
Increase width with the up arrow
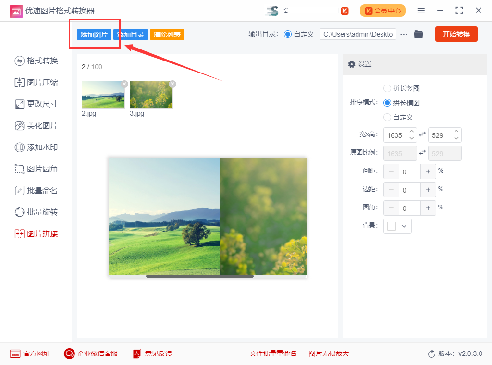click(412, 132)
